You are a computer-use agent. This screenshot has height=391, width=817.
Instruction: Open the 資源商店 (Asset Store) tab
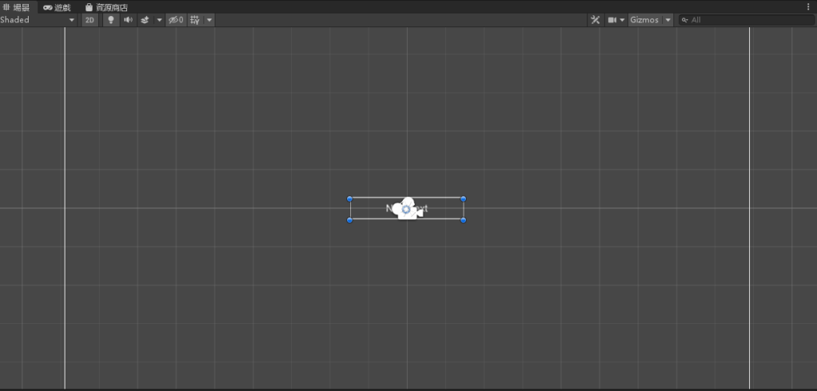point(107,7)
